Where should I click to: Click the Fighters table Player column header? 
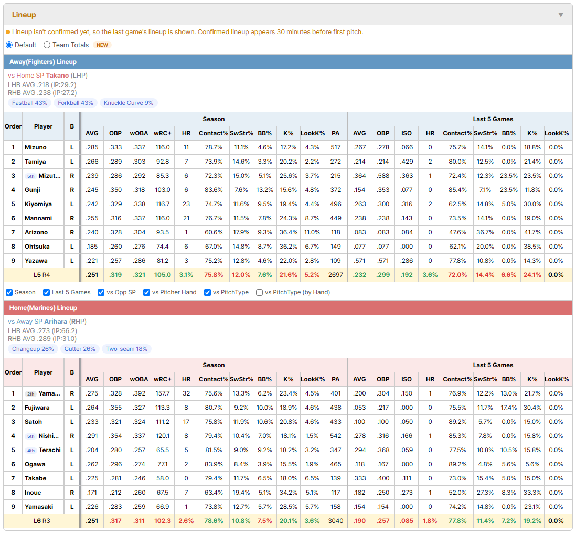[x=44, y=126]
